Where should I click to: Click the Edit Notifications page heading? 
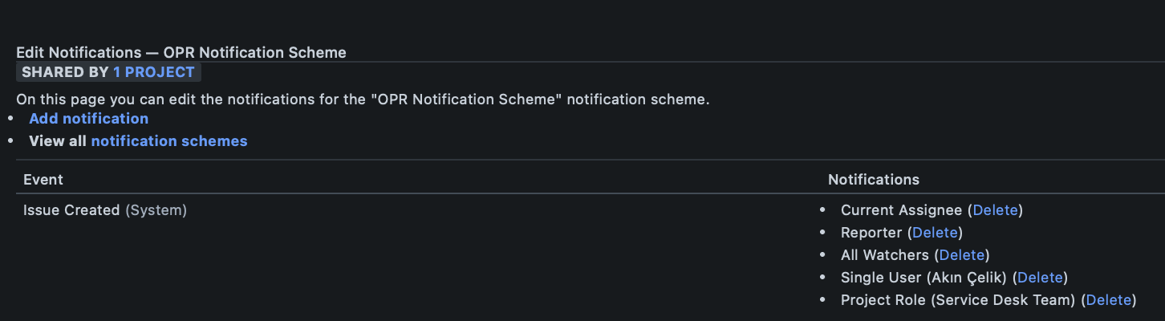[x=181, y=53]
